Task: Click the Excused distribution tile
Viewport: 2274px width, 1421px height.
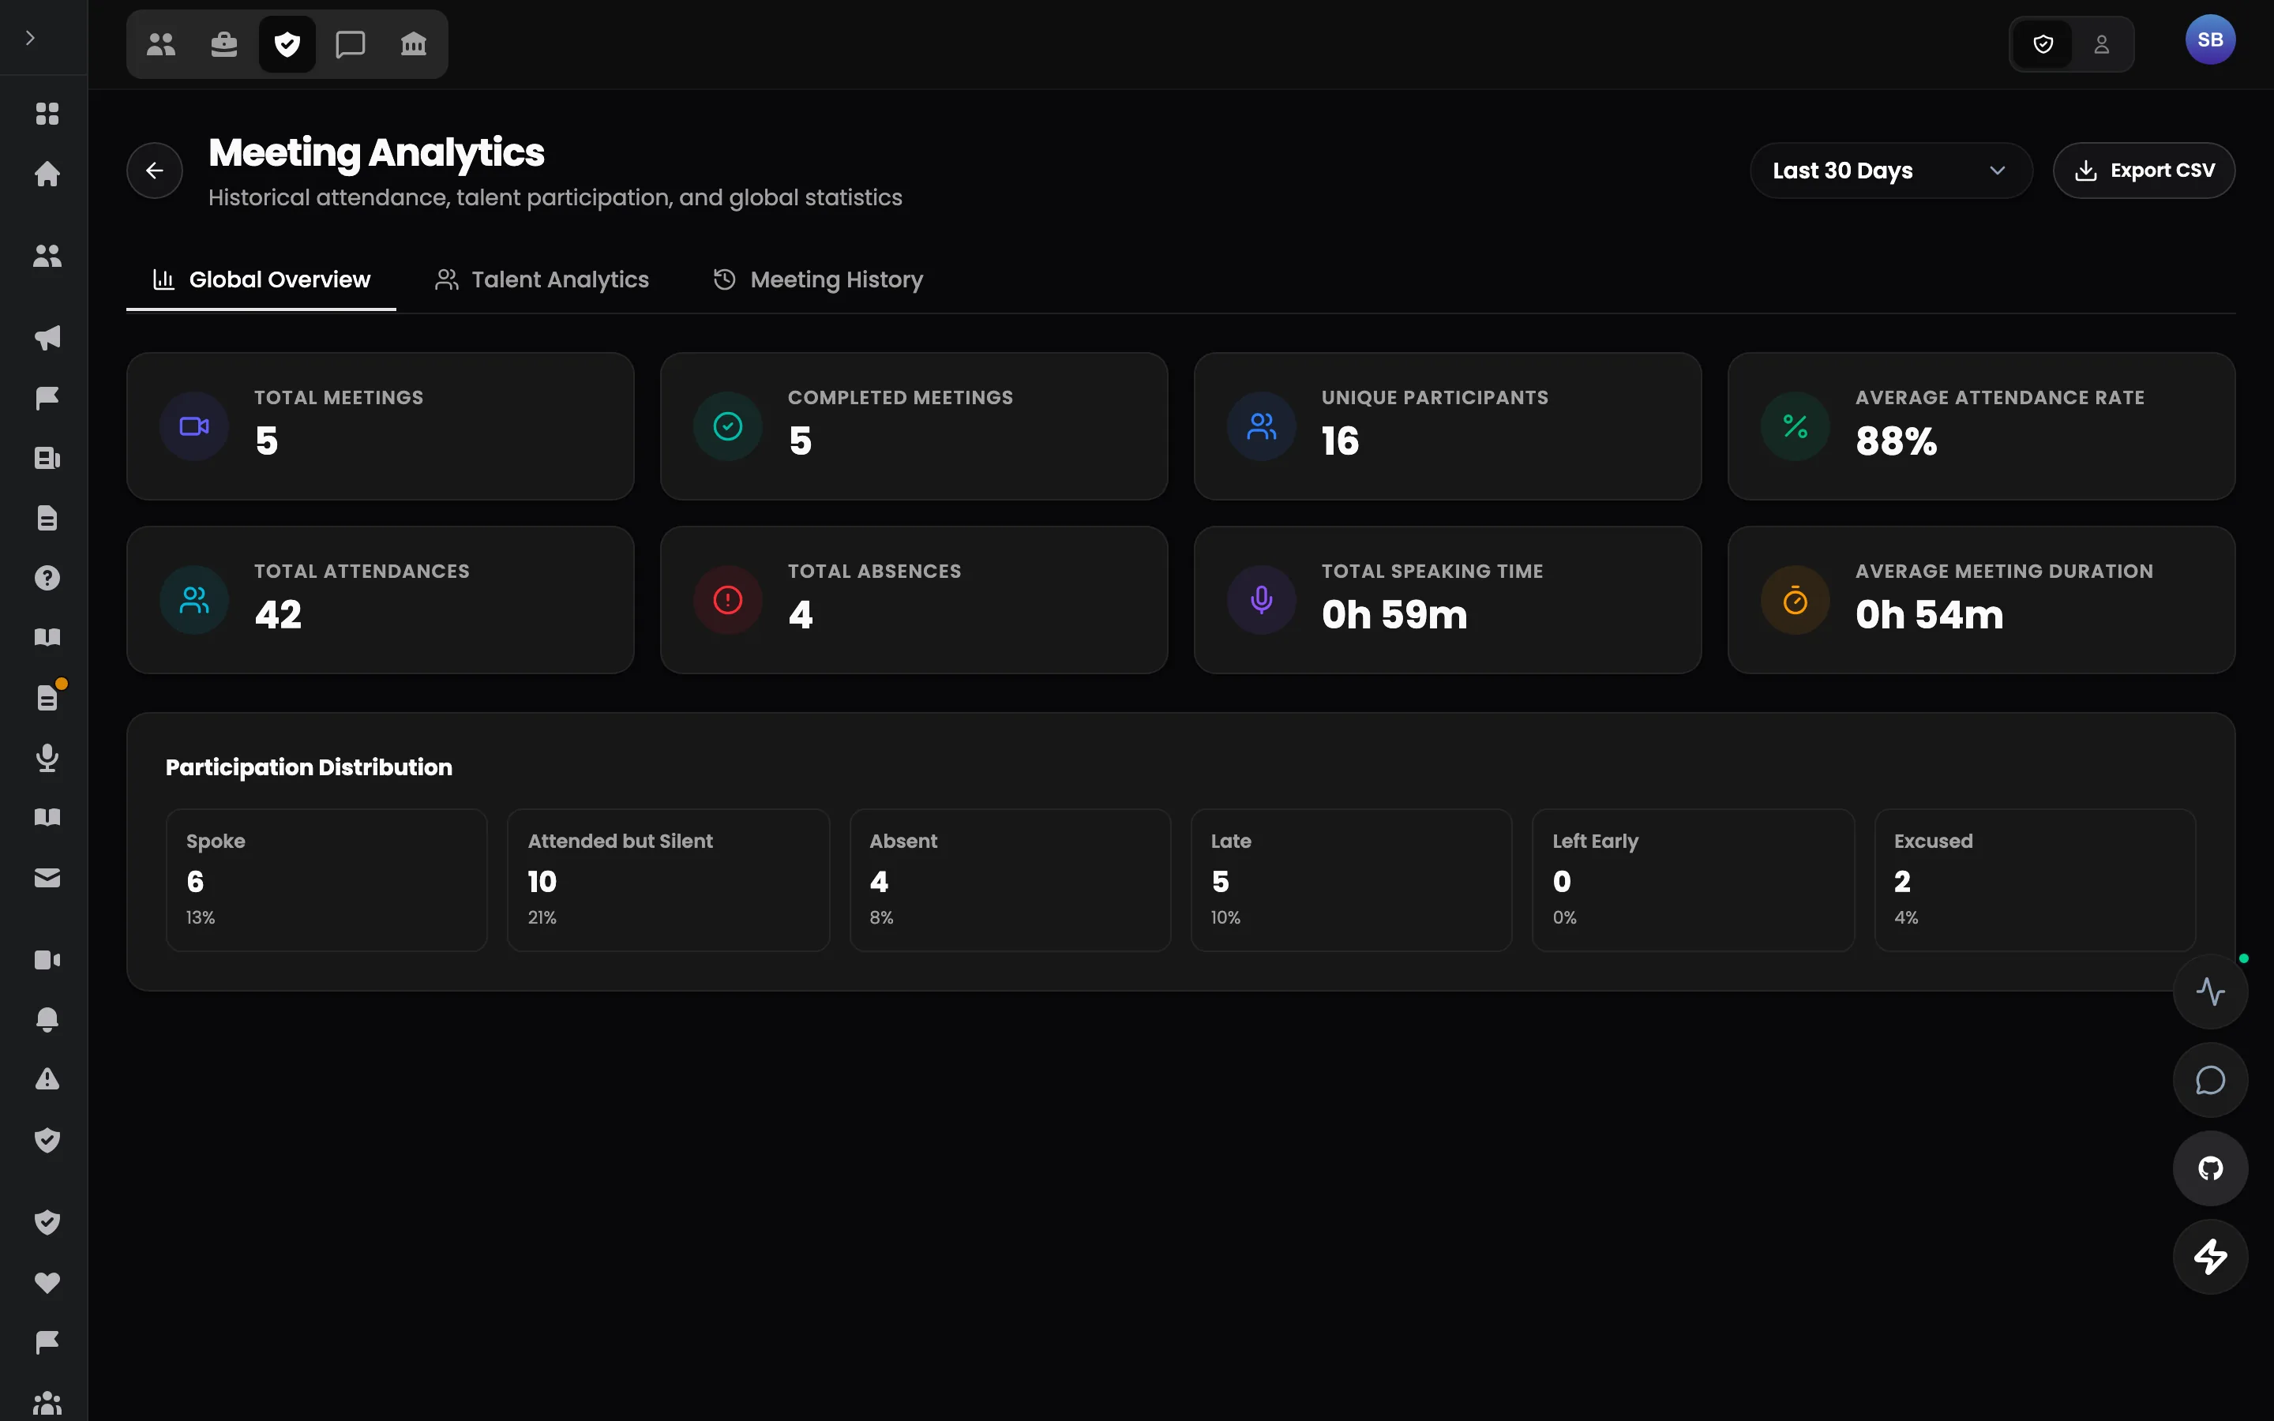Action: 2035,879
